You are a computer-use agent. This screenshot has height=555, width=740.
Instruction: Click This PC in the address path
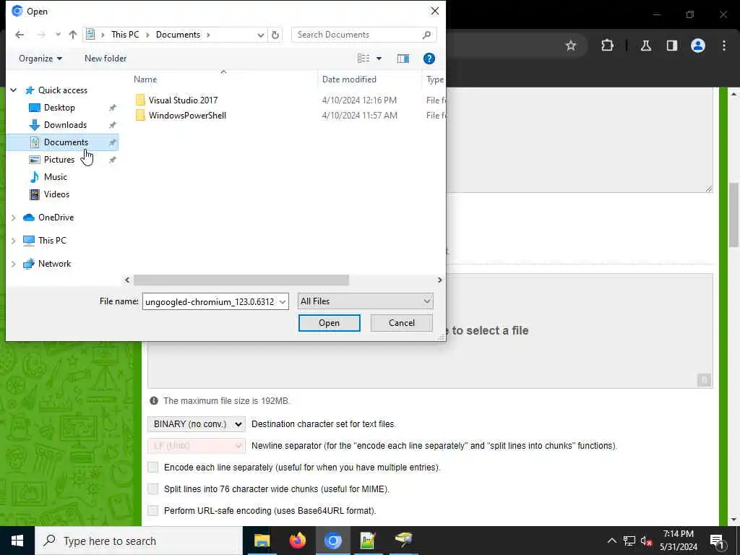point(125,35)
